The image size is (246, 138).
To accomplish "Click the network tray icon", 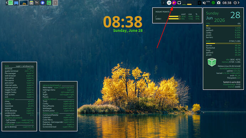I will click(x=179, y=3).
